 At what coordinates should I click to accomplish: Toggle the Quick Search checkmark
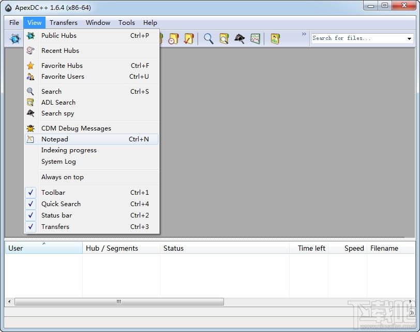click(x=31, y=204)
